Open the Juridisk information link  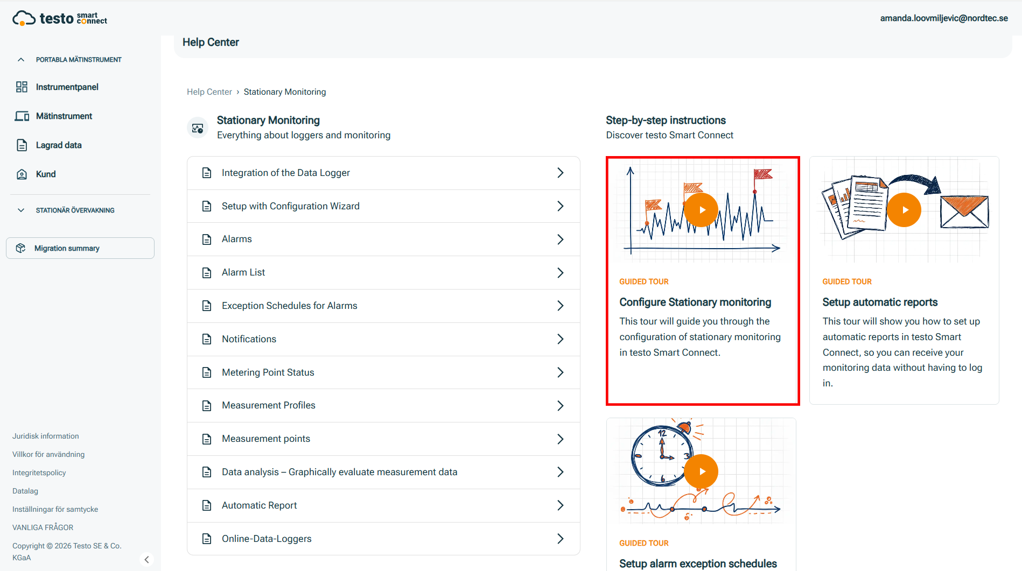46,436
